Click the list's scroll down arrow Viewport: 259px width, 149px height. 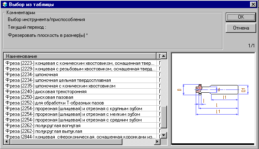(164, 136)
